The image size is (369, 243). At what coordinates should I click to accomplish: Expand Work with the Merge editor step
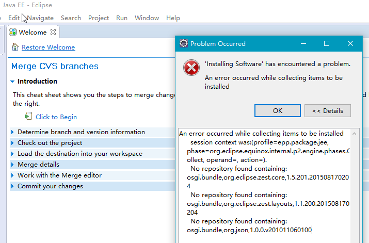pos(12,175)
